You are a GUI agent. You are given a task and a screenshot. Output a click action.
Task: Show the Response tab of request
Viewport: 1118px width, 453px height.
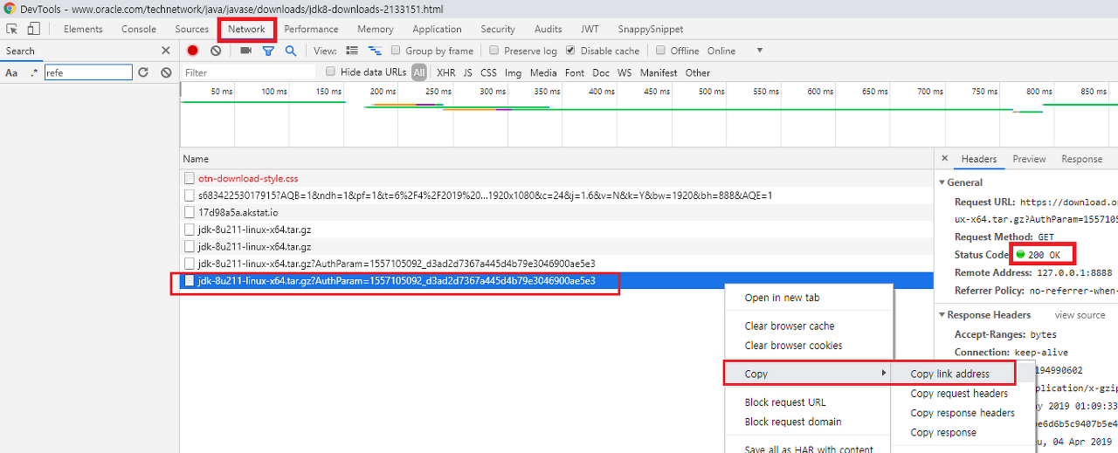pyautogui.click(x=1081, y=159)
